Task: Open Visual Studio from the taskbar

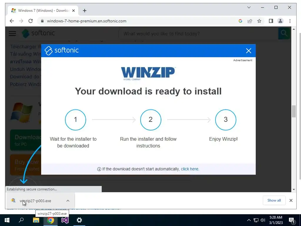Action: coord(65,220)
